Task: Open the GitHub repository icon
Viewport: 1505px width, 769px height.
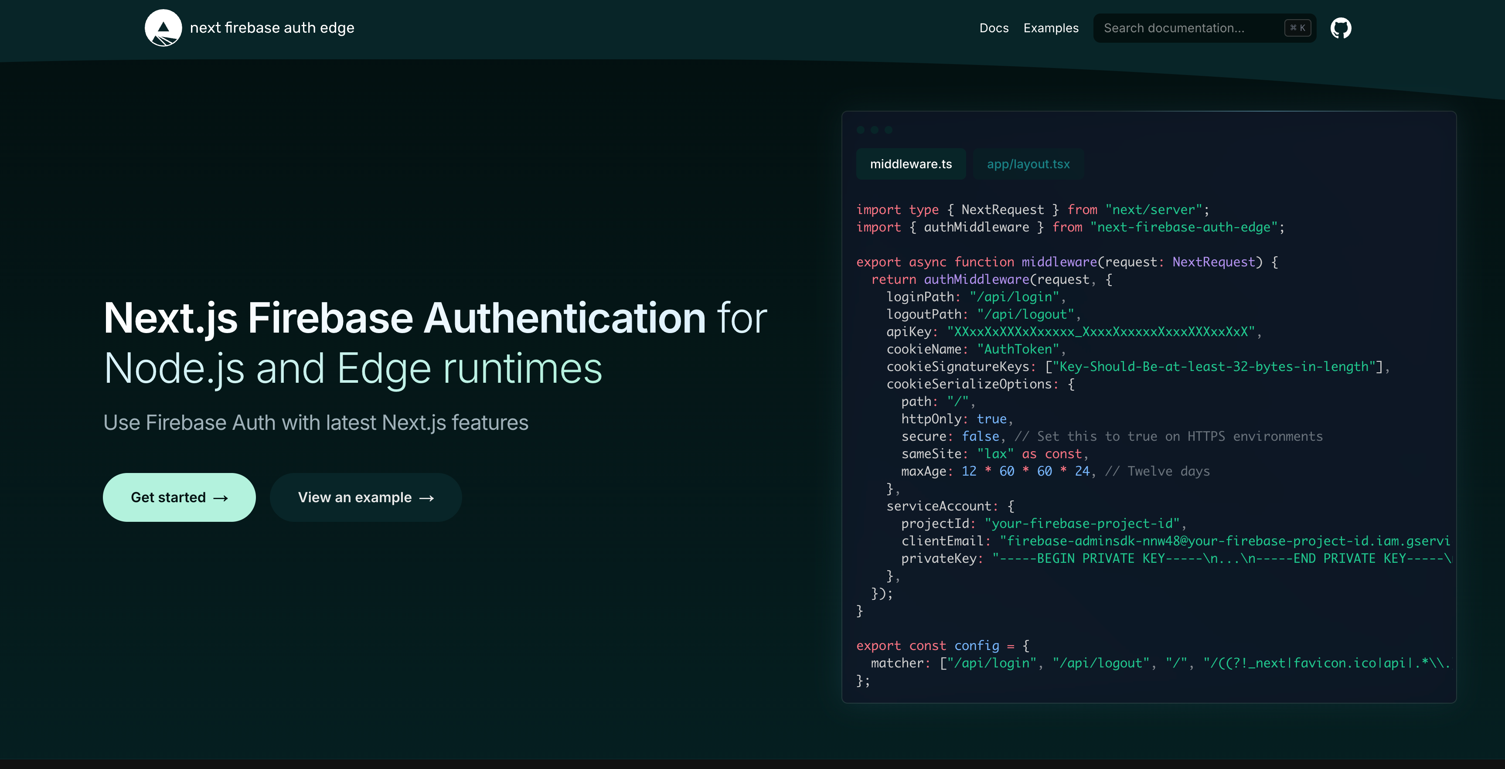Action: (1341, 27)
